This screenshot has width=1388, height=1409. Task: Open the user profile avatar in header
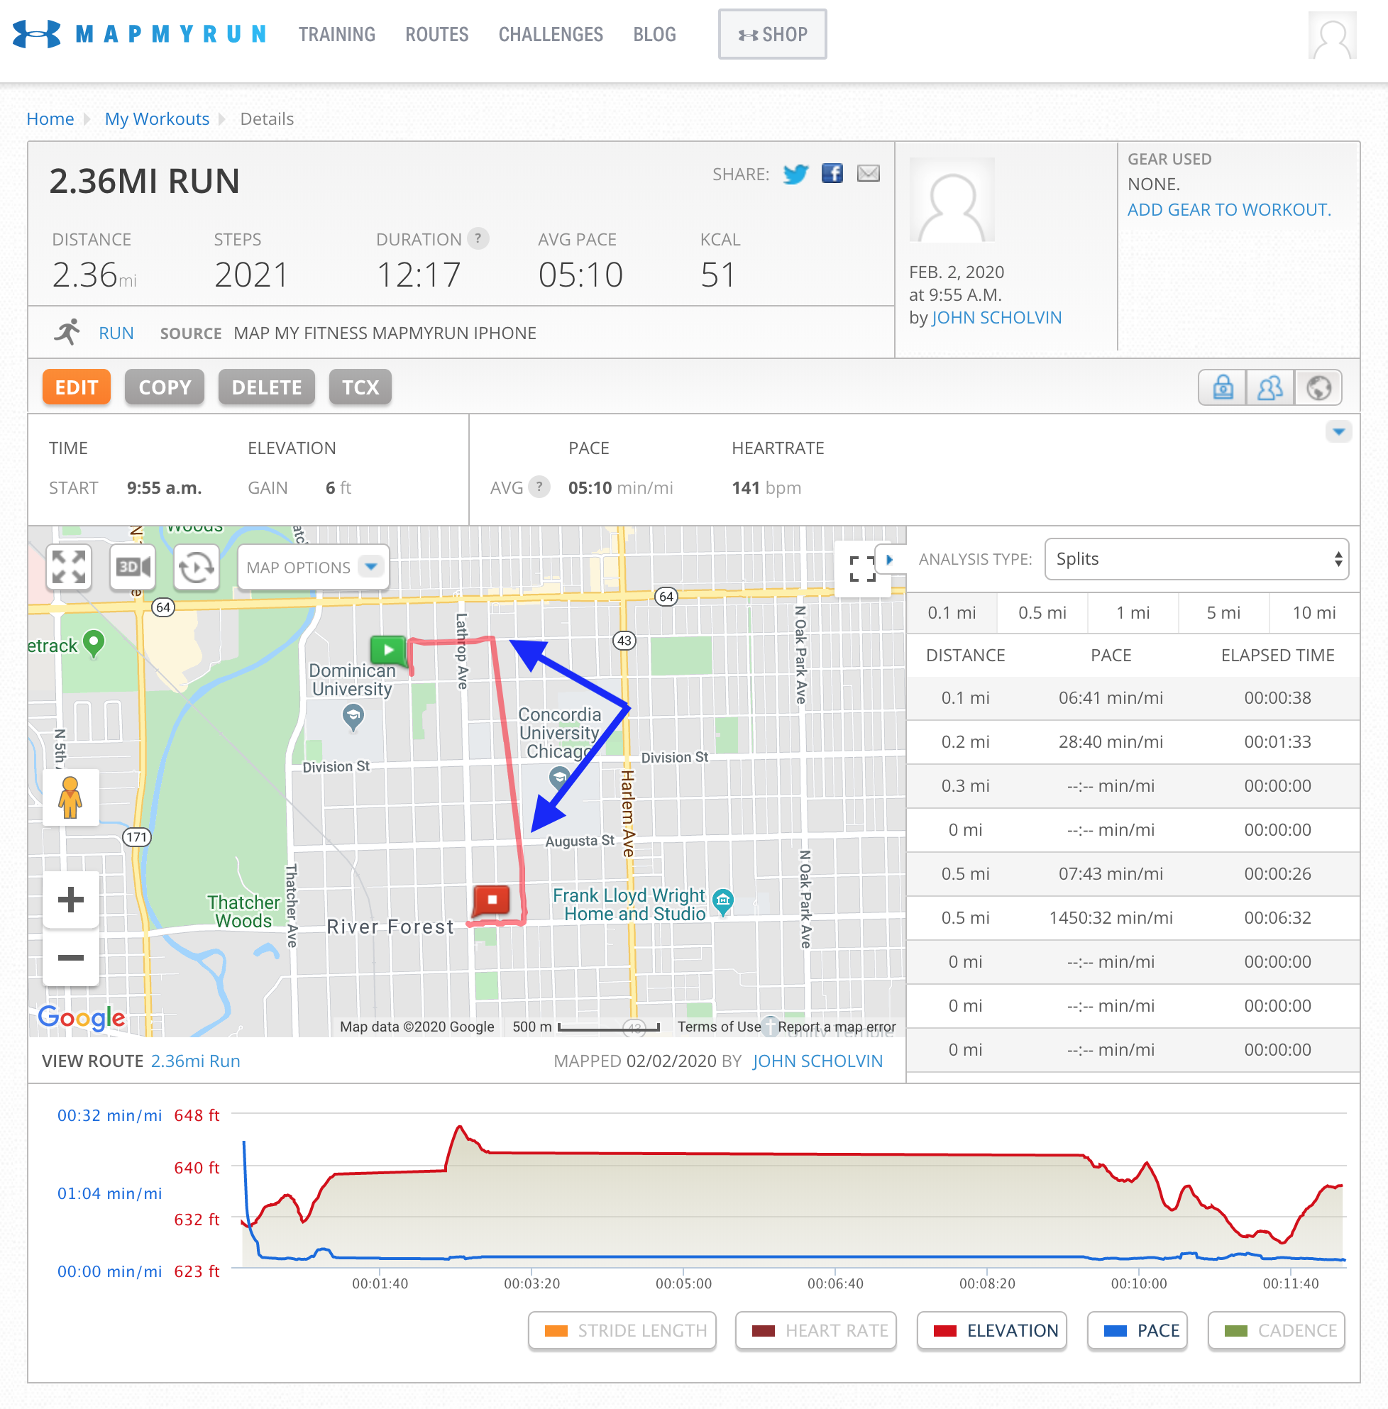tap(1332, 35)
